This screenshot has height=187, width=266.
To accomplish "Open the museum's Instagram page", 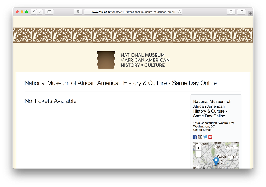I will click(200, 137).
